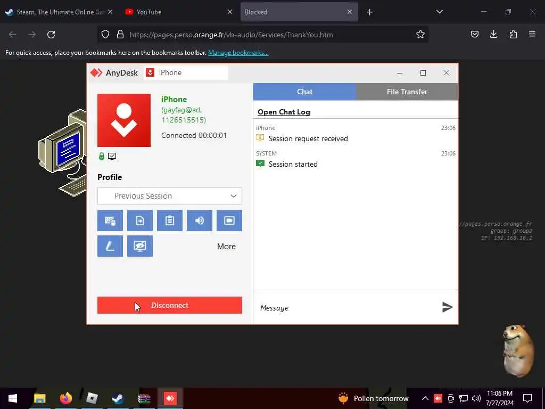
Task: Close the YouTube browser tab
Action: click(x=230, y=12)
